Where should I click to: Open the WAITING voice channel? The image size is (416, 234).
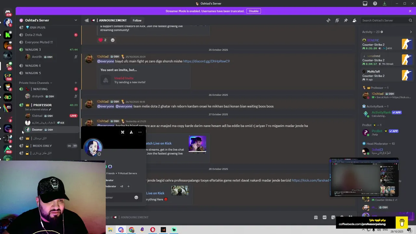point(48,89)
